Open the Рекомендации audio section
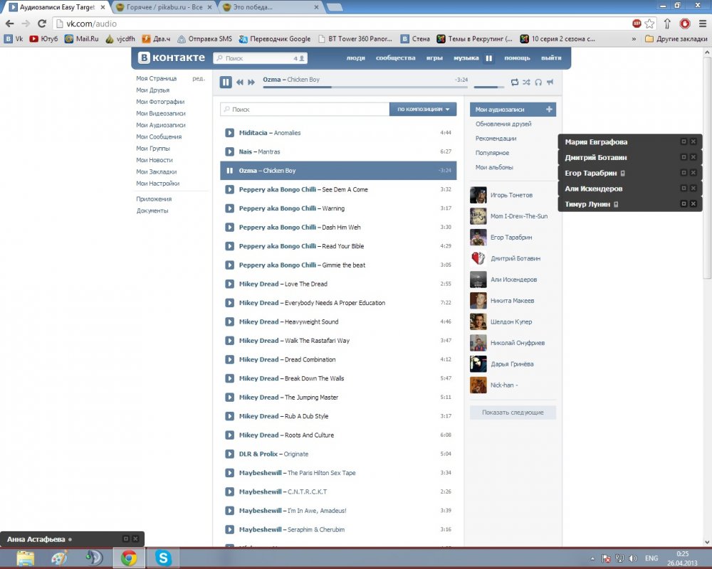Image resolution: width=712 pixels, height=569 pixels. 496,139
